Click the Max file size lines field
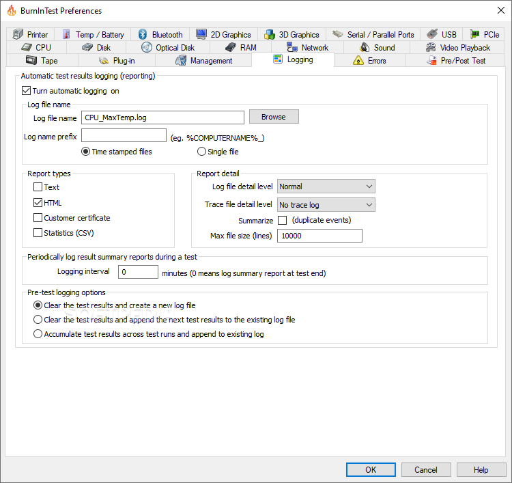This screenshot has height=483, width=512. [x=319, y=236]
